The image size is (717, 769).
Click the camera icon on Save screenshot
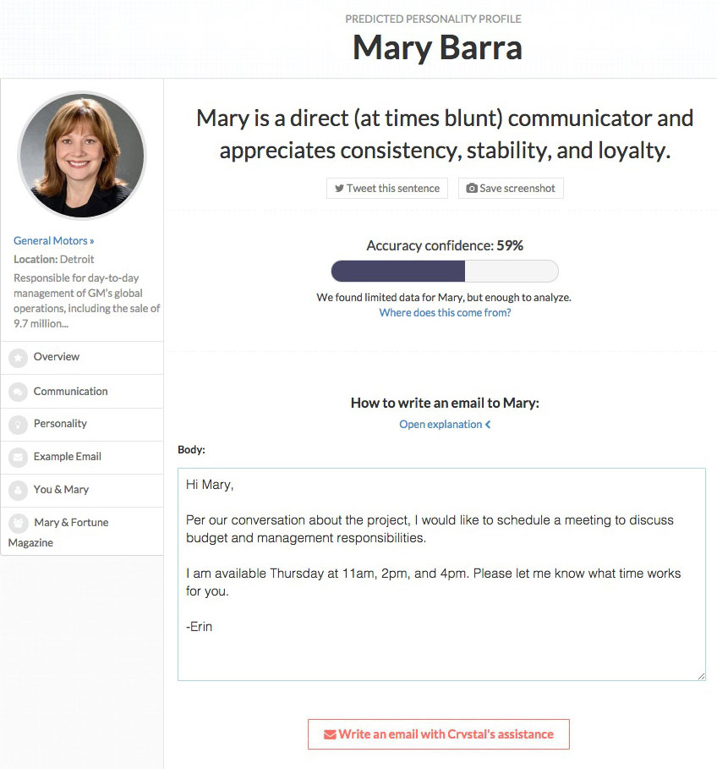point(473,188)
